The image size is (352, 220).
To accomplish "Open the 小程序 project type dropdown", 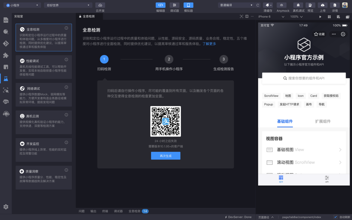I will pyautogui.click(x=22, y=5).
